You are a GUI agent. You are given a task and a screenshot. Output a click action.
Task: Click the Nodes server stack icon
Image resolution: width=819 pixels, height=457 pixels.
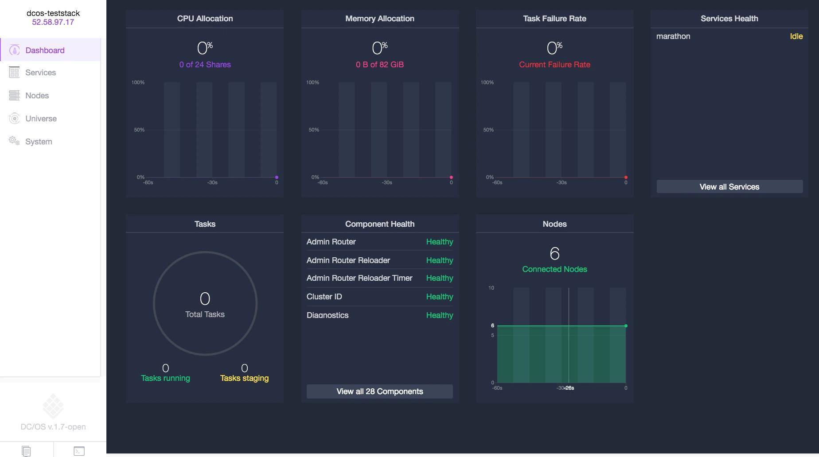click(x=14, y=95)
